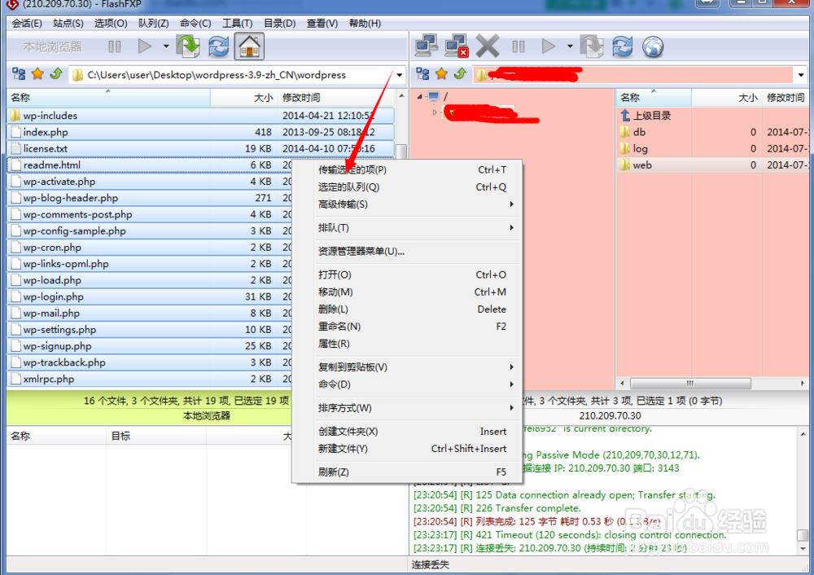The width and height of the screenshot is (814, 575).
Task: Sort local files by 大小 column header
Action: 243,97
